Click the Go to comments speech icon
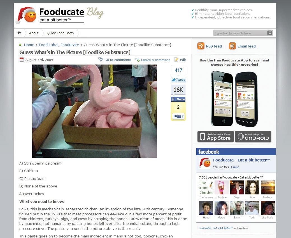291x238 pixels. (100, 59)
